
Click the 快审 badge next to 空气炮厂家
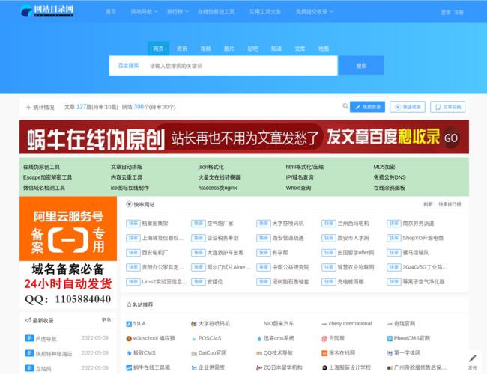(199, 224)
